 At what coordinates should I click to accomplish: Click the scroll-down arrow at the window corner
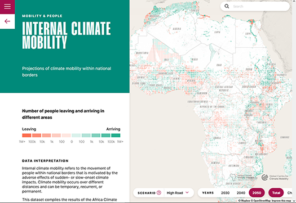coord(294,201)
